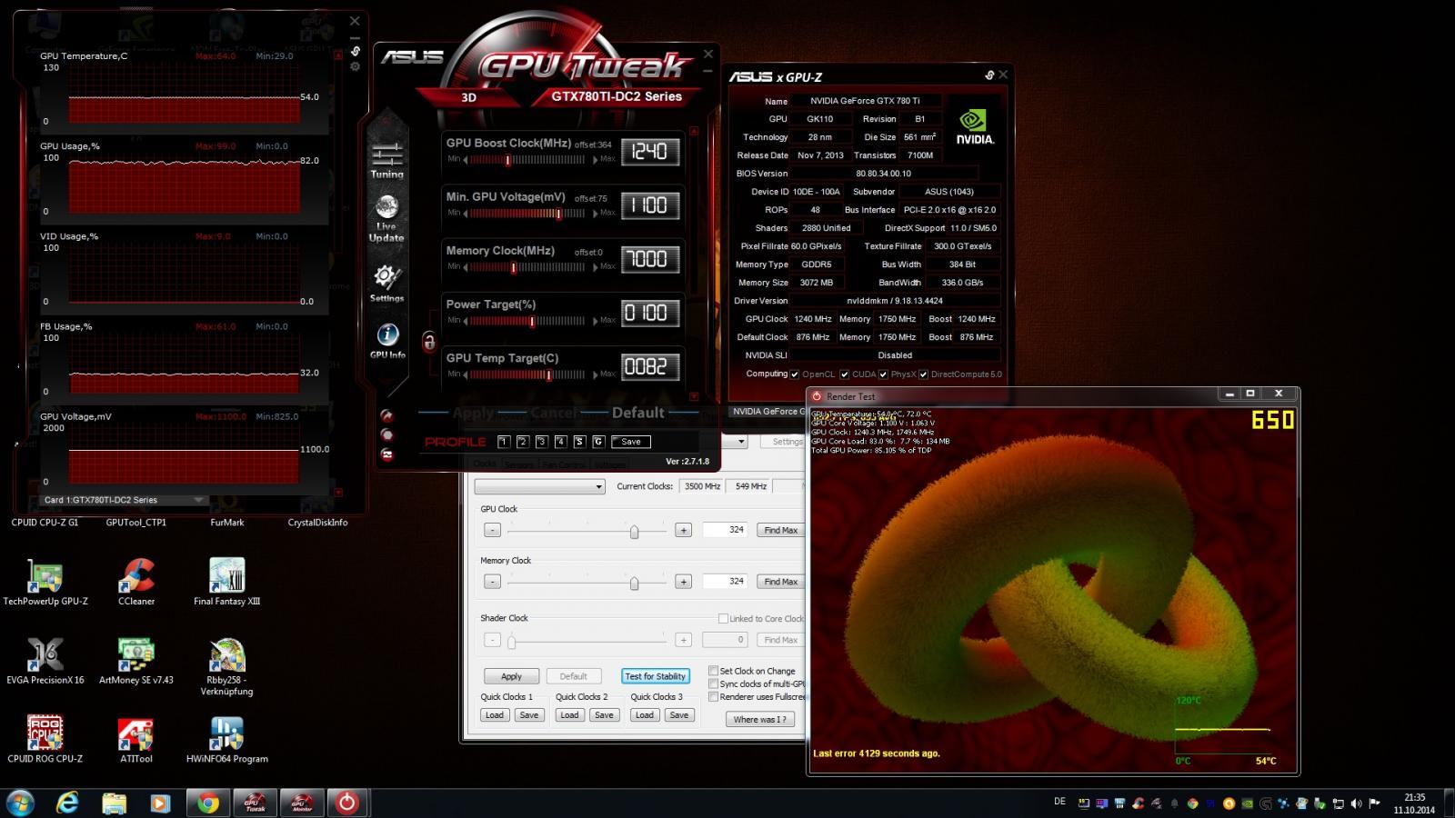Toggle the DirectCompute 5.0 checkbox

923,374
